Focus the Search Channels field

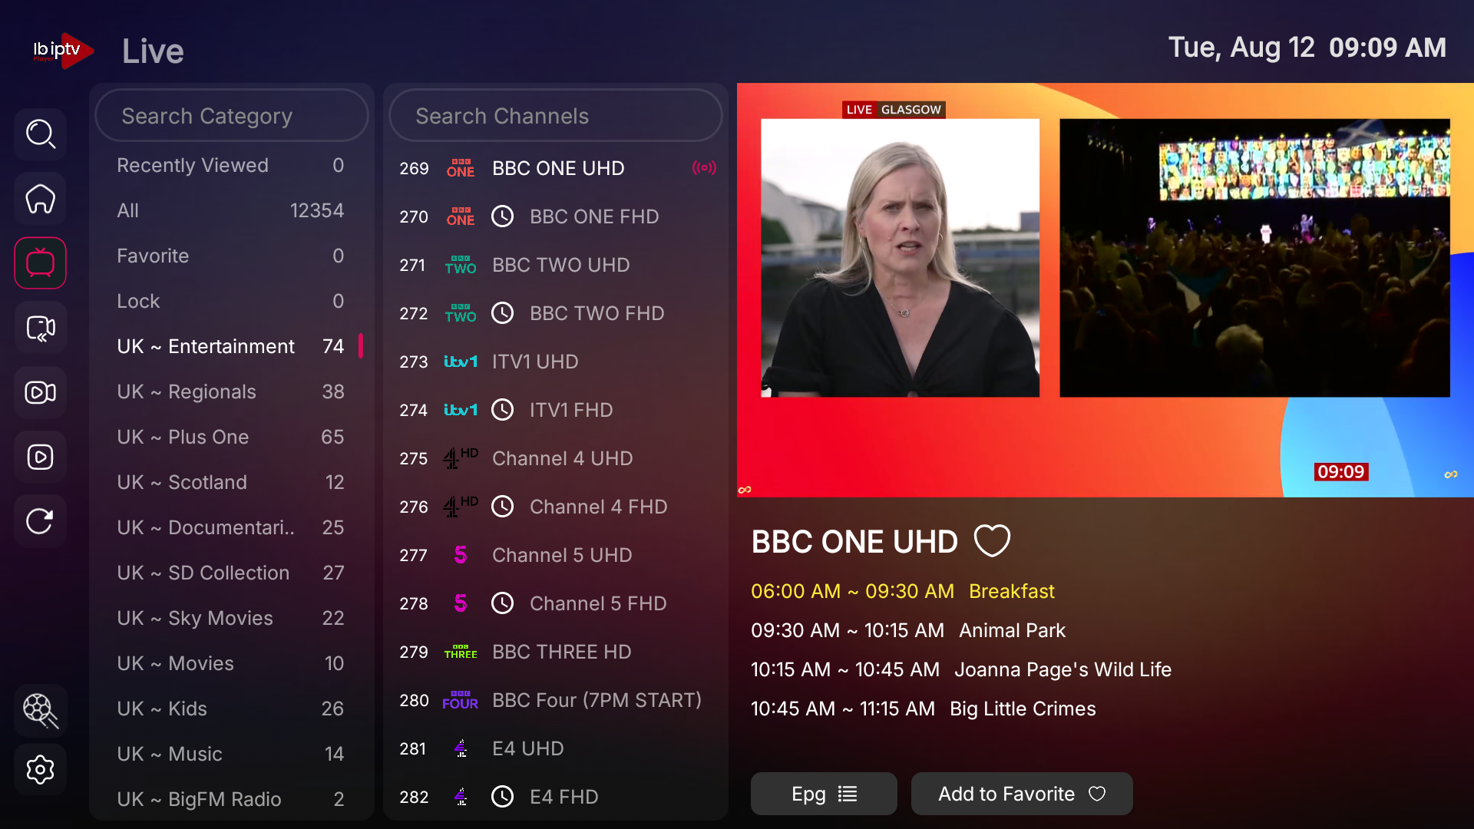[x=556, y=116]
